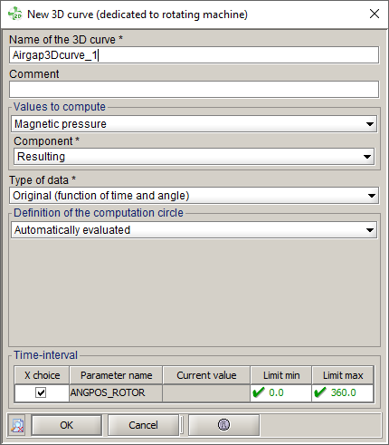Screen dimensions: 389x445
Task: Click the Current value cell for ANGPOS_ROTOR
Action: [x=206, y=392]
